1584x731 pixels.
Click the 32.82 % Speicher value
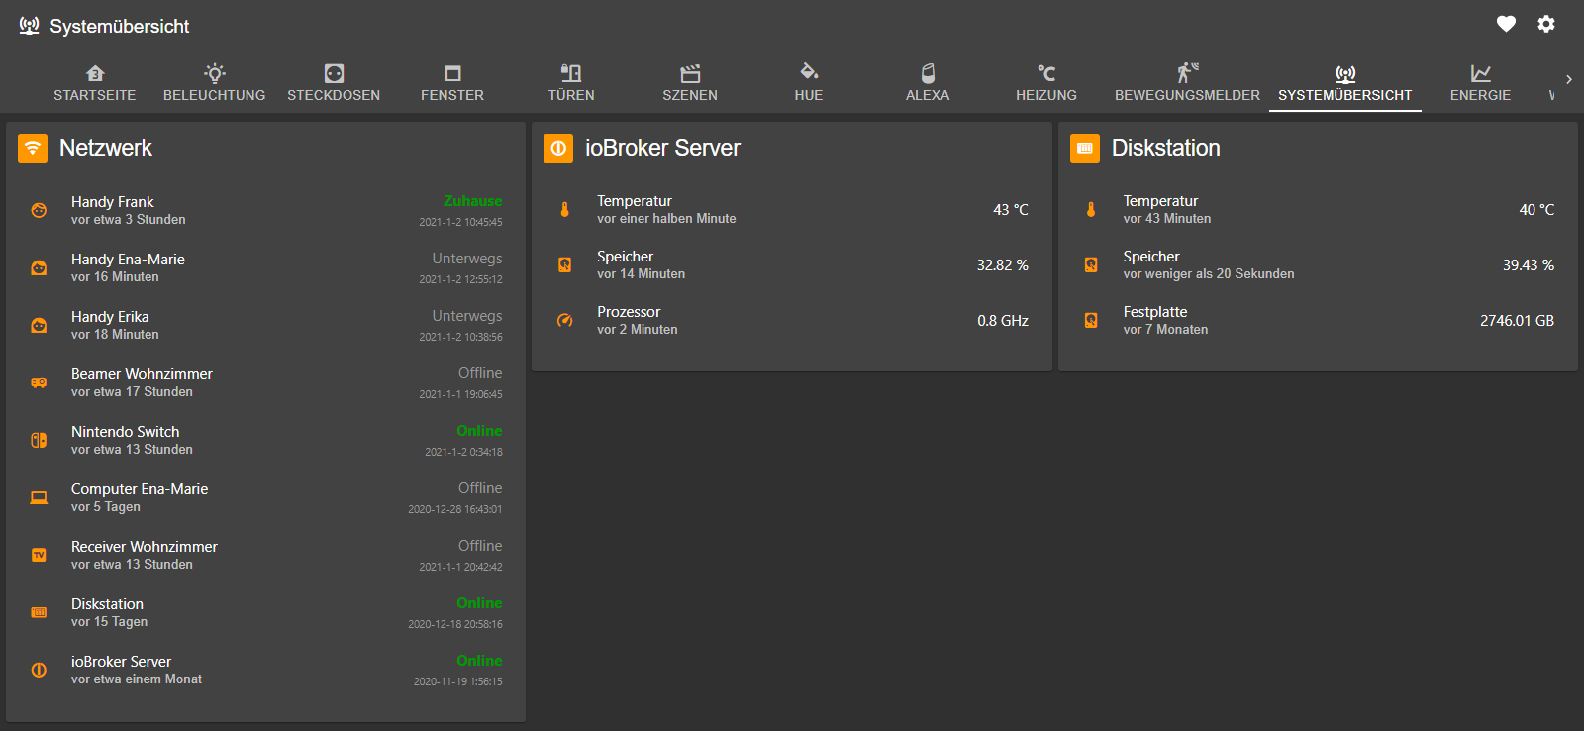click(1003, 265)
